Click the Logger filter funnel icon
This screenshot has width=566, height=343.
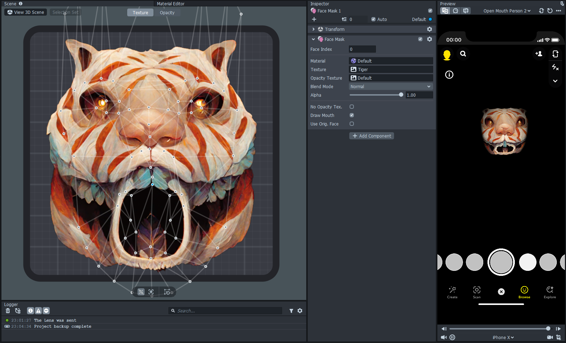coord(291,311)
